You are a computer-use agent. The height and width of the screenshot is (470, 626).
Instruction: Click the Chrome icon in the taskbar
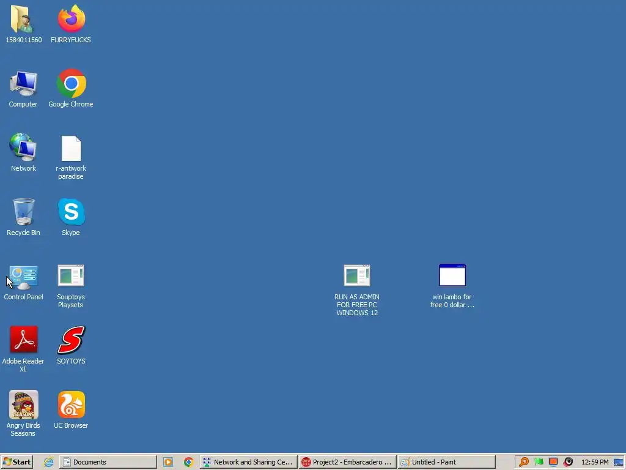point(188,462)
